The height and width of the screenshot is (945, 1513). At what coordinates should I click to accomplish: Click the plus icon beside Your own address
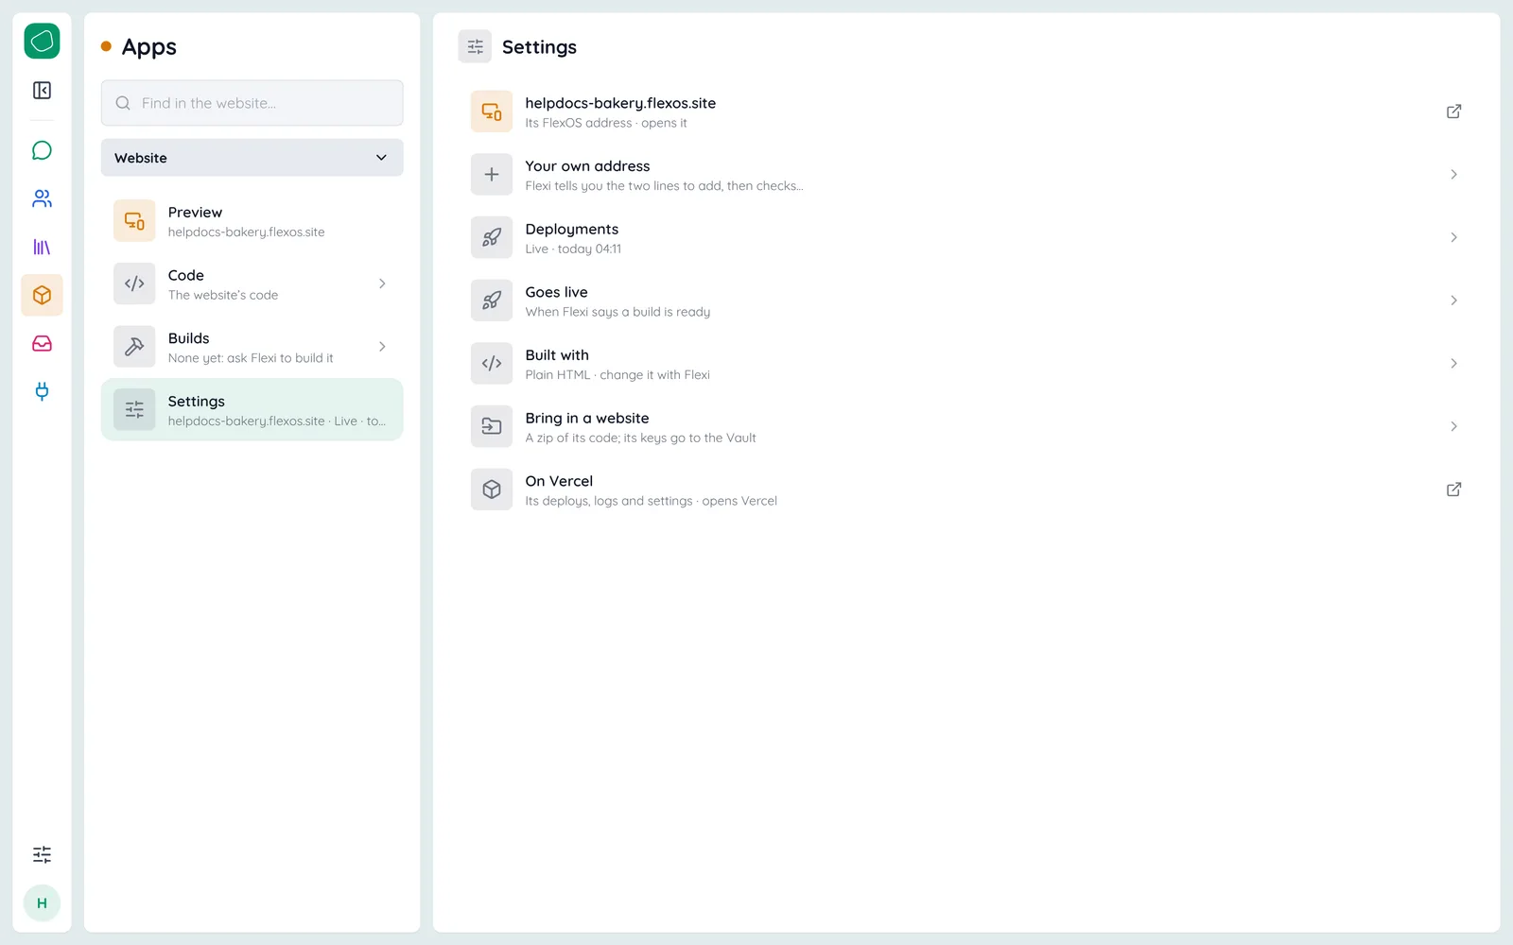pyautogui.click(x=492, y=175)
